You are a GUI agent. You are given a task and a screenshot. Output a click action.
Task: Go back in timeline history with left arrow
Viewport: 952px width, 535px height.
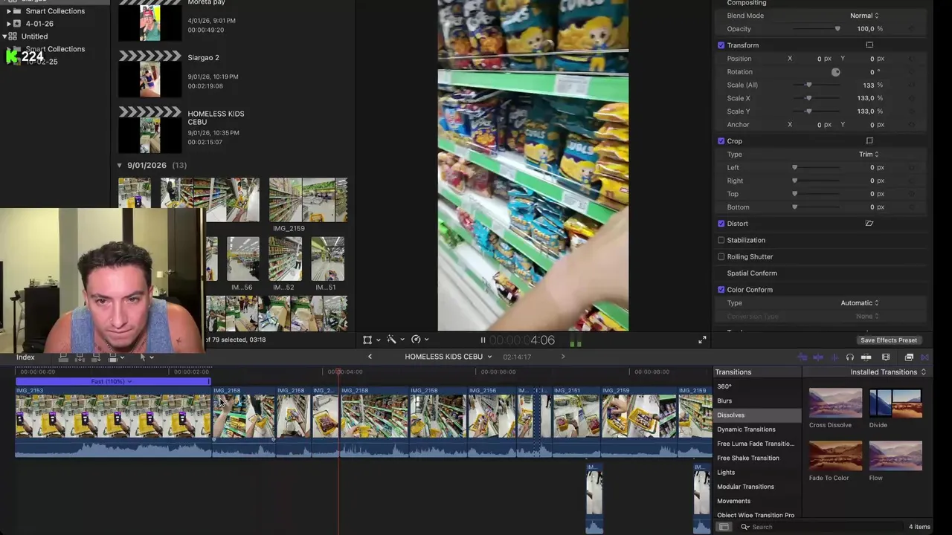(370, 357)
